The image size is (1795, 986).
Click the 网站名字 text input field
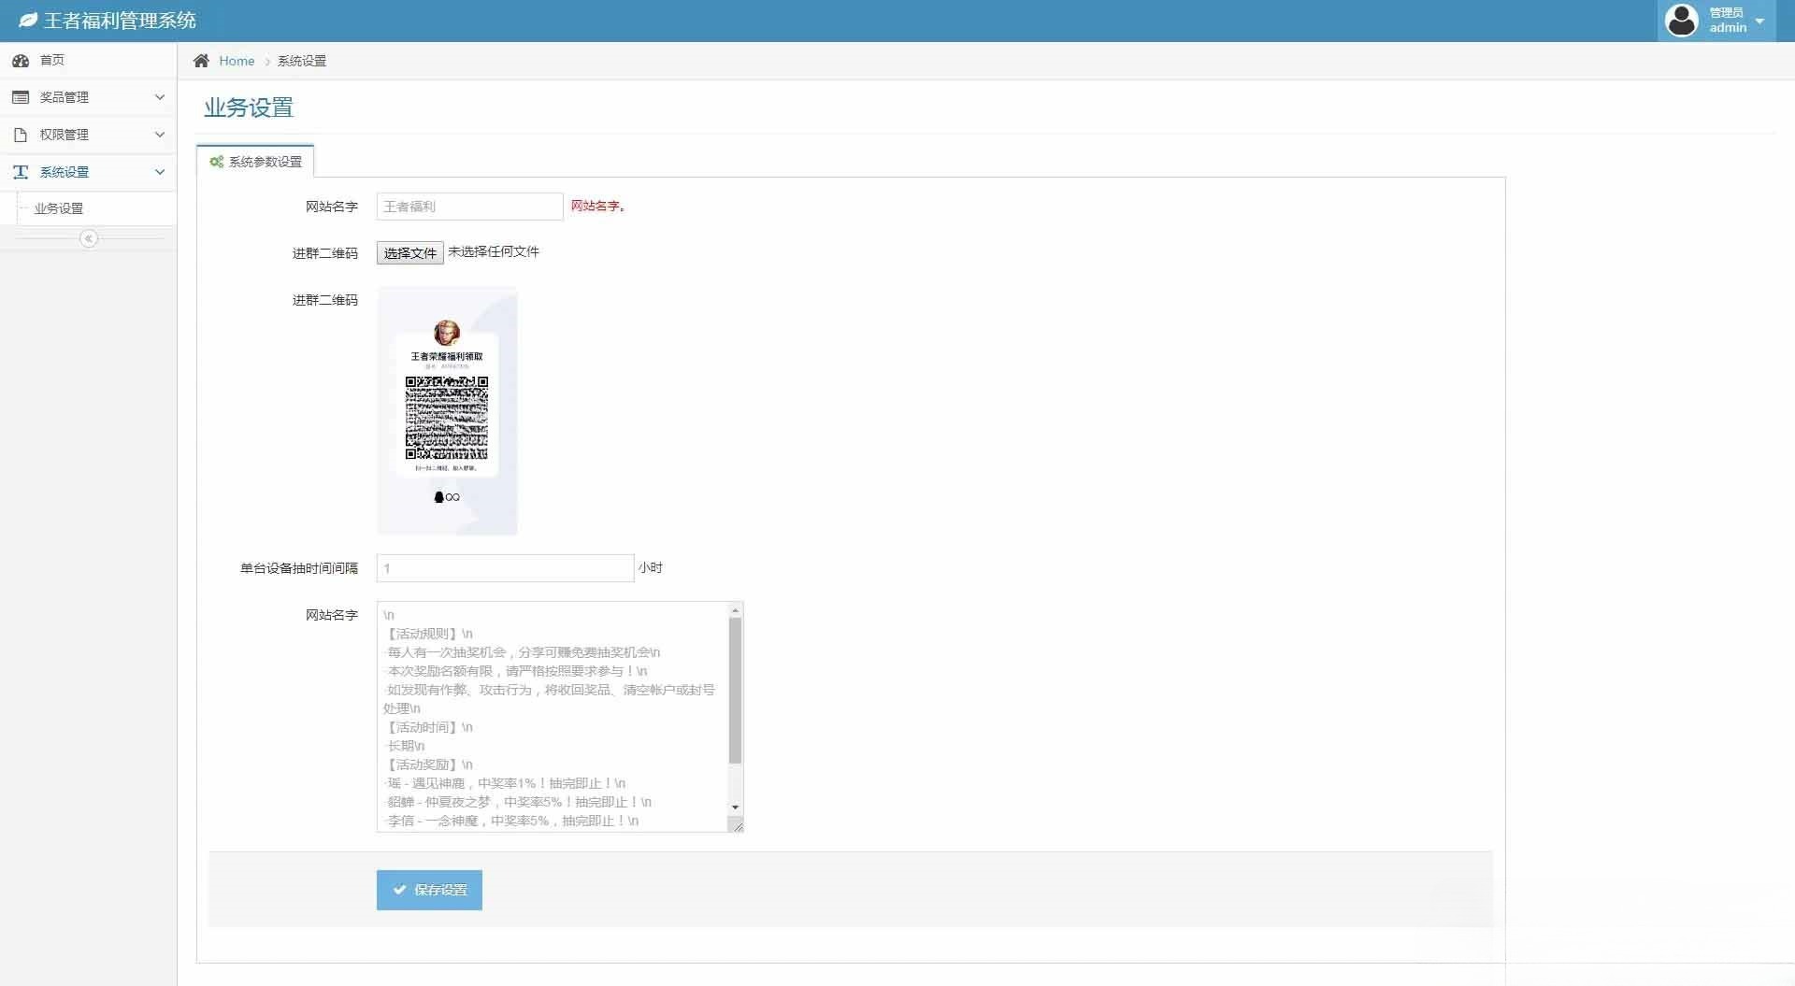pyautogui.click(x=469, y=207)
